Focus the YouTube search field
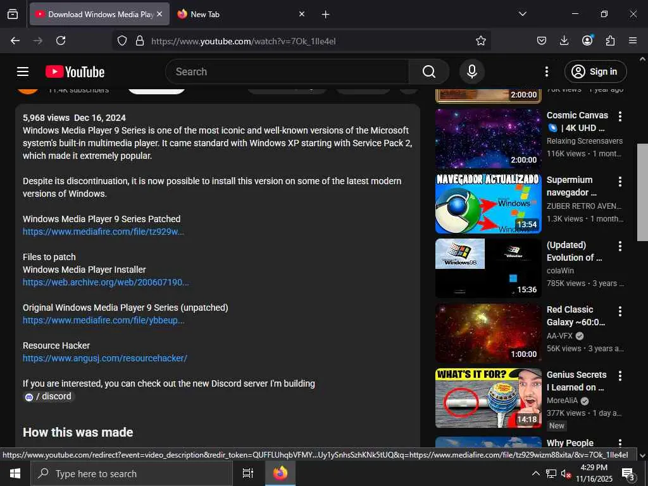This screenshot has height=486, width=648. click(287, 72)
